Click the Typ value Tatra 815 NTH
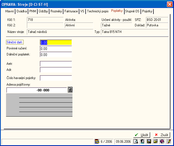This screenshot has height=146, width=174. 135,32
